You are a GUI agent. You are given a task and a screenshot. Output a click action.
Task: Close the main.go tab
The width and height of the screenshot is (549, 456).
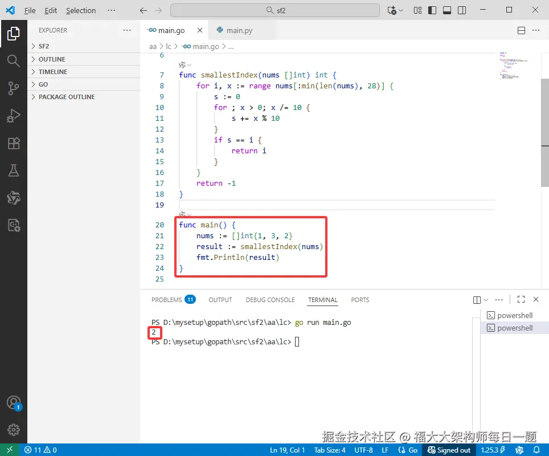[x=199, y=30]
